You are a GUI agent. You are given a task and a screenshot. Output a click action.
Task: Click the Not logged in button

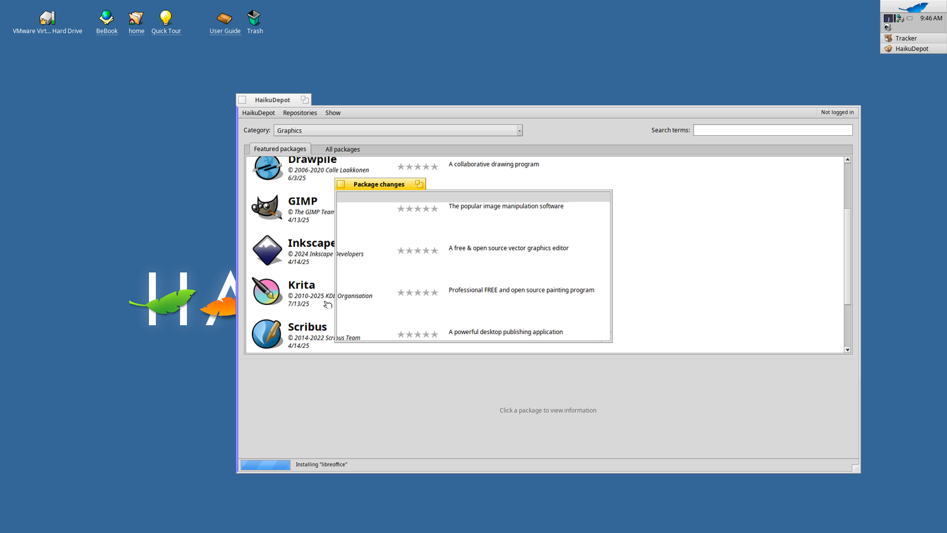(837, 112)
